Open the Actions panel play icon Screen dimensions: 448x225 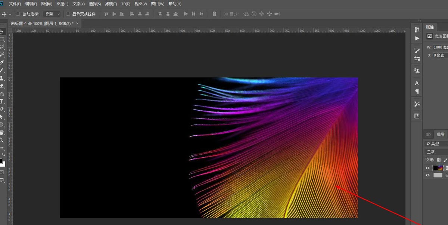point(417,38)
